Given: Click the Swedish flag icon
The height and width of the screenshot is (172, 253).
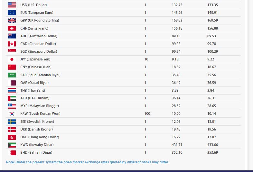Looking at the screenshot, I should (x=12, y=122).
